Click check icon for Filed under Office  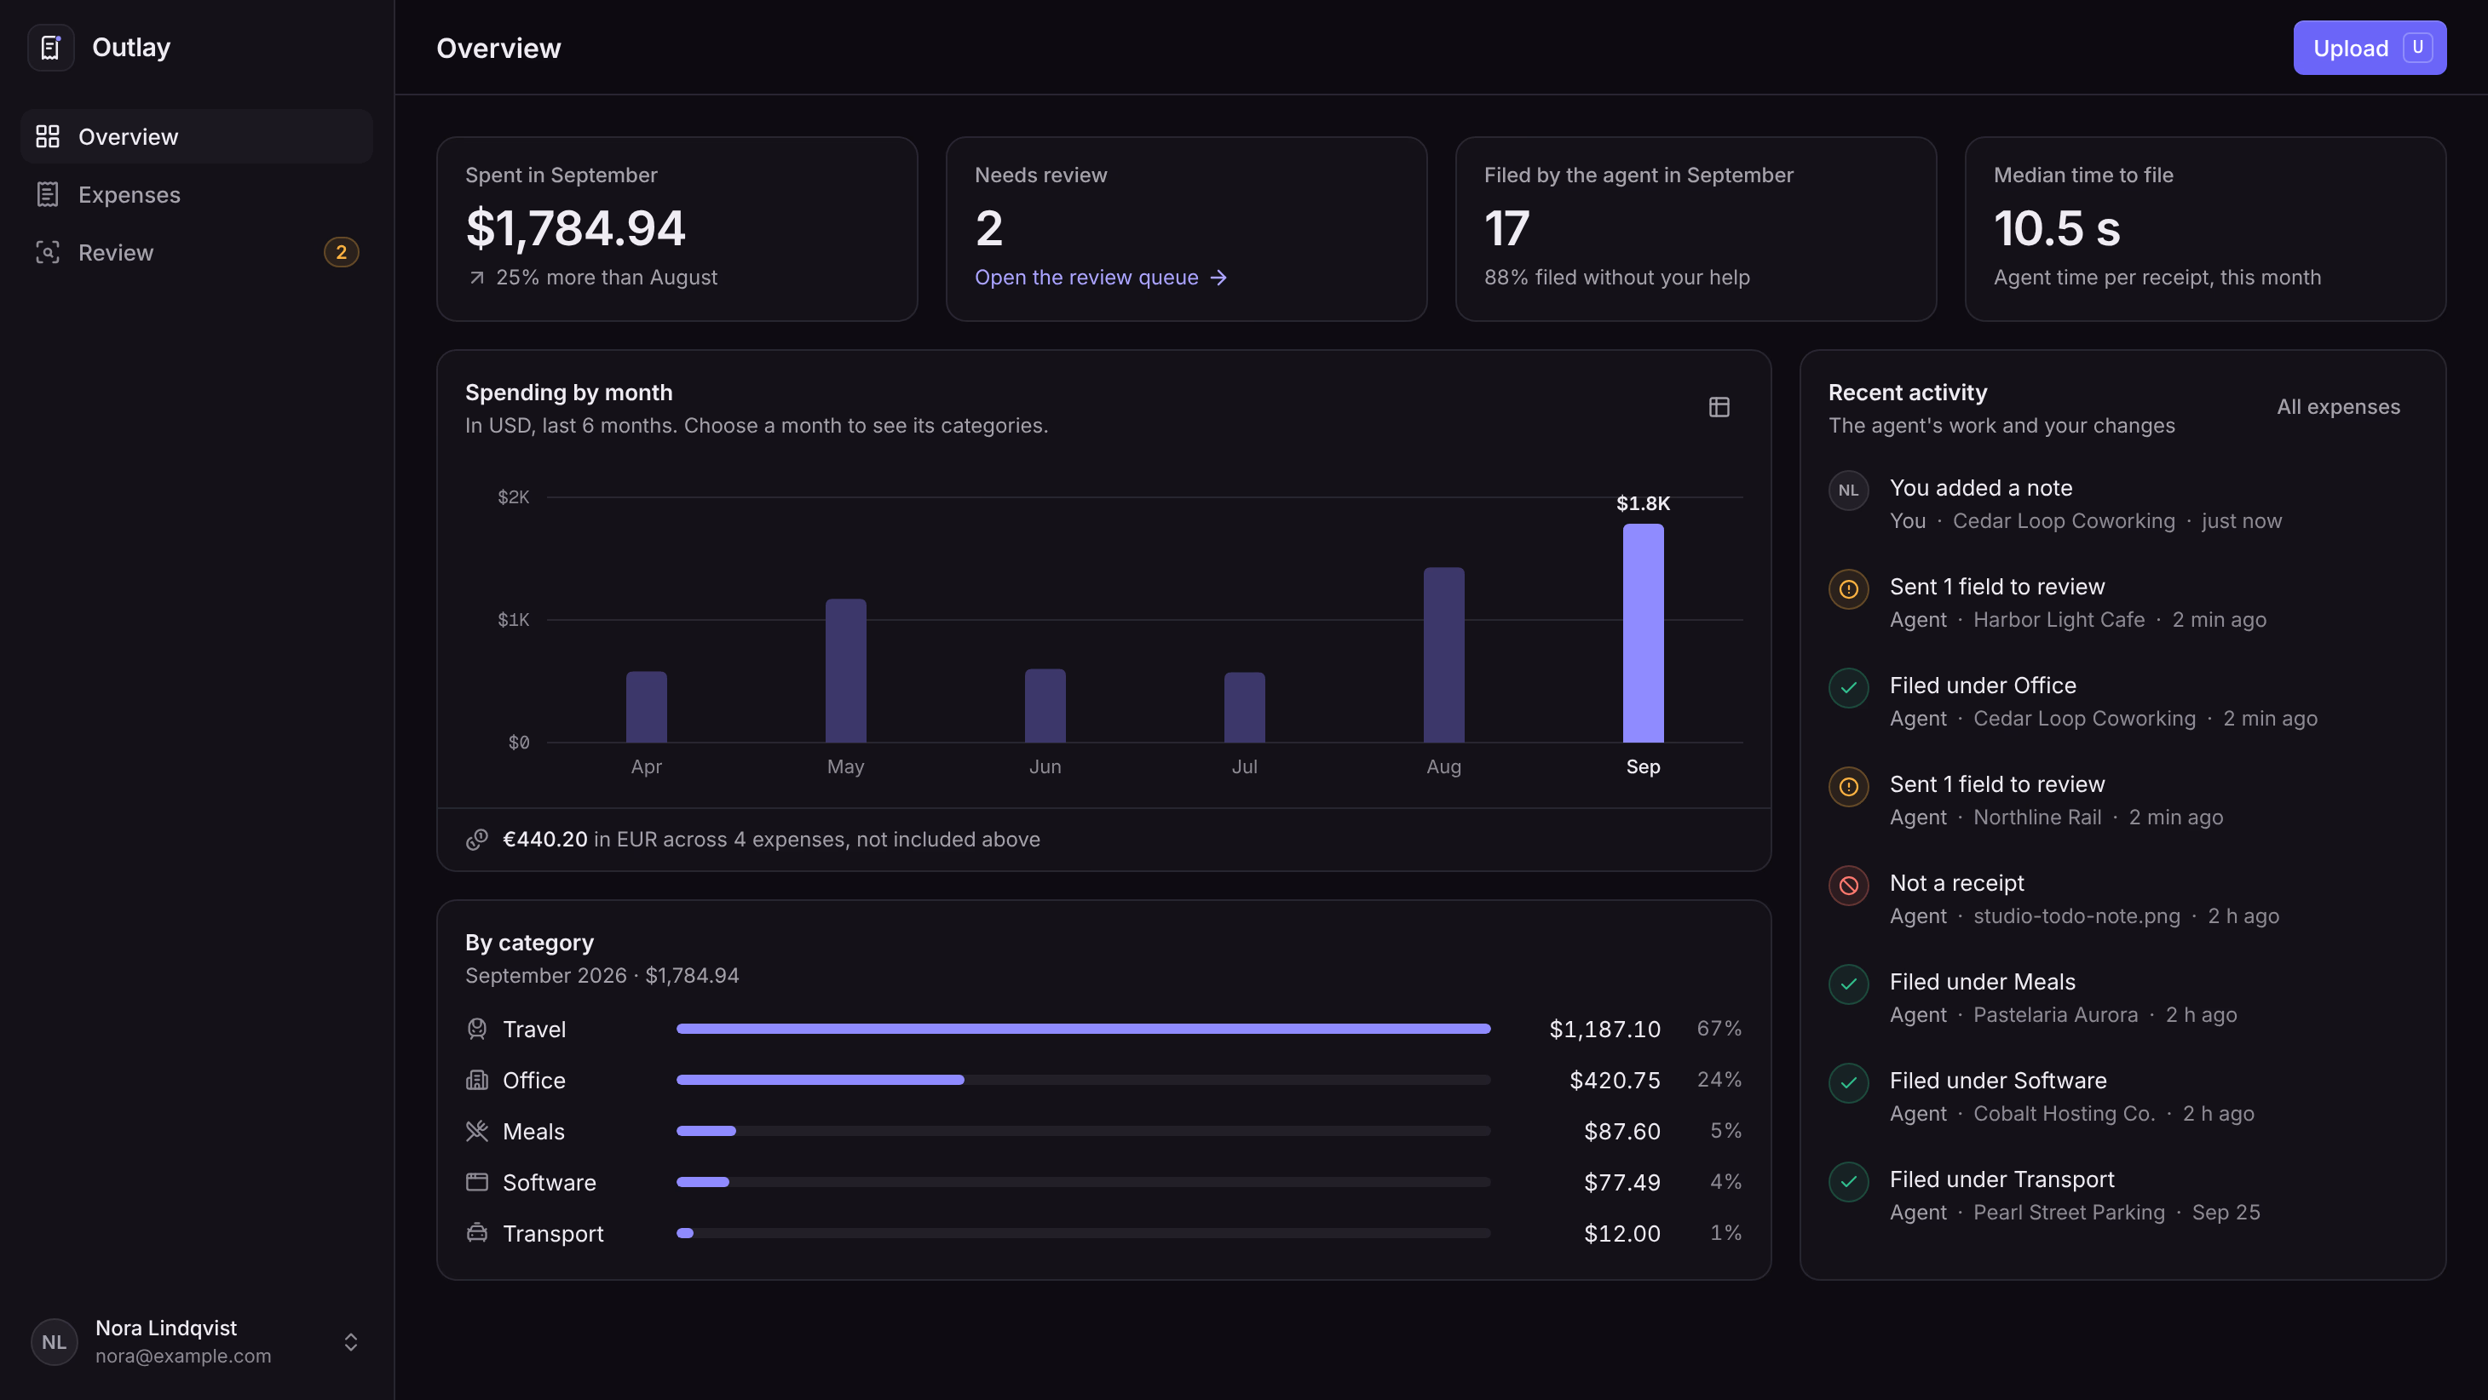[x=1847, y=687]
